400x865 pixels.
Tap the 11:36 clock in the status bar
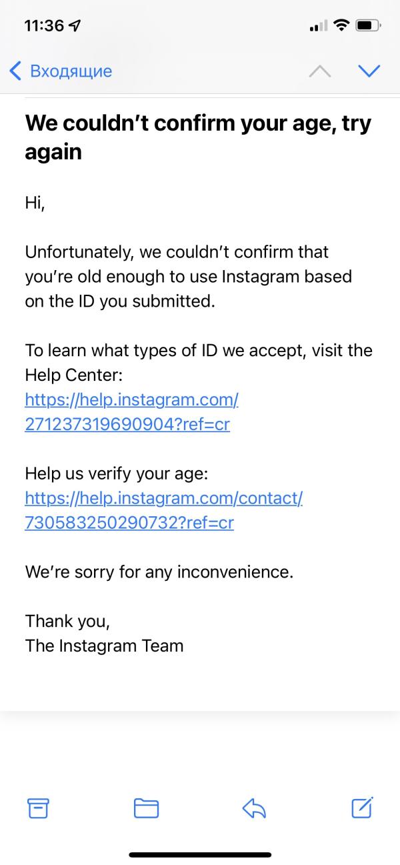click(44, 25)
